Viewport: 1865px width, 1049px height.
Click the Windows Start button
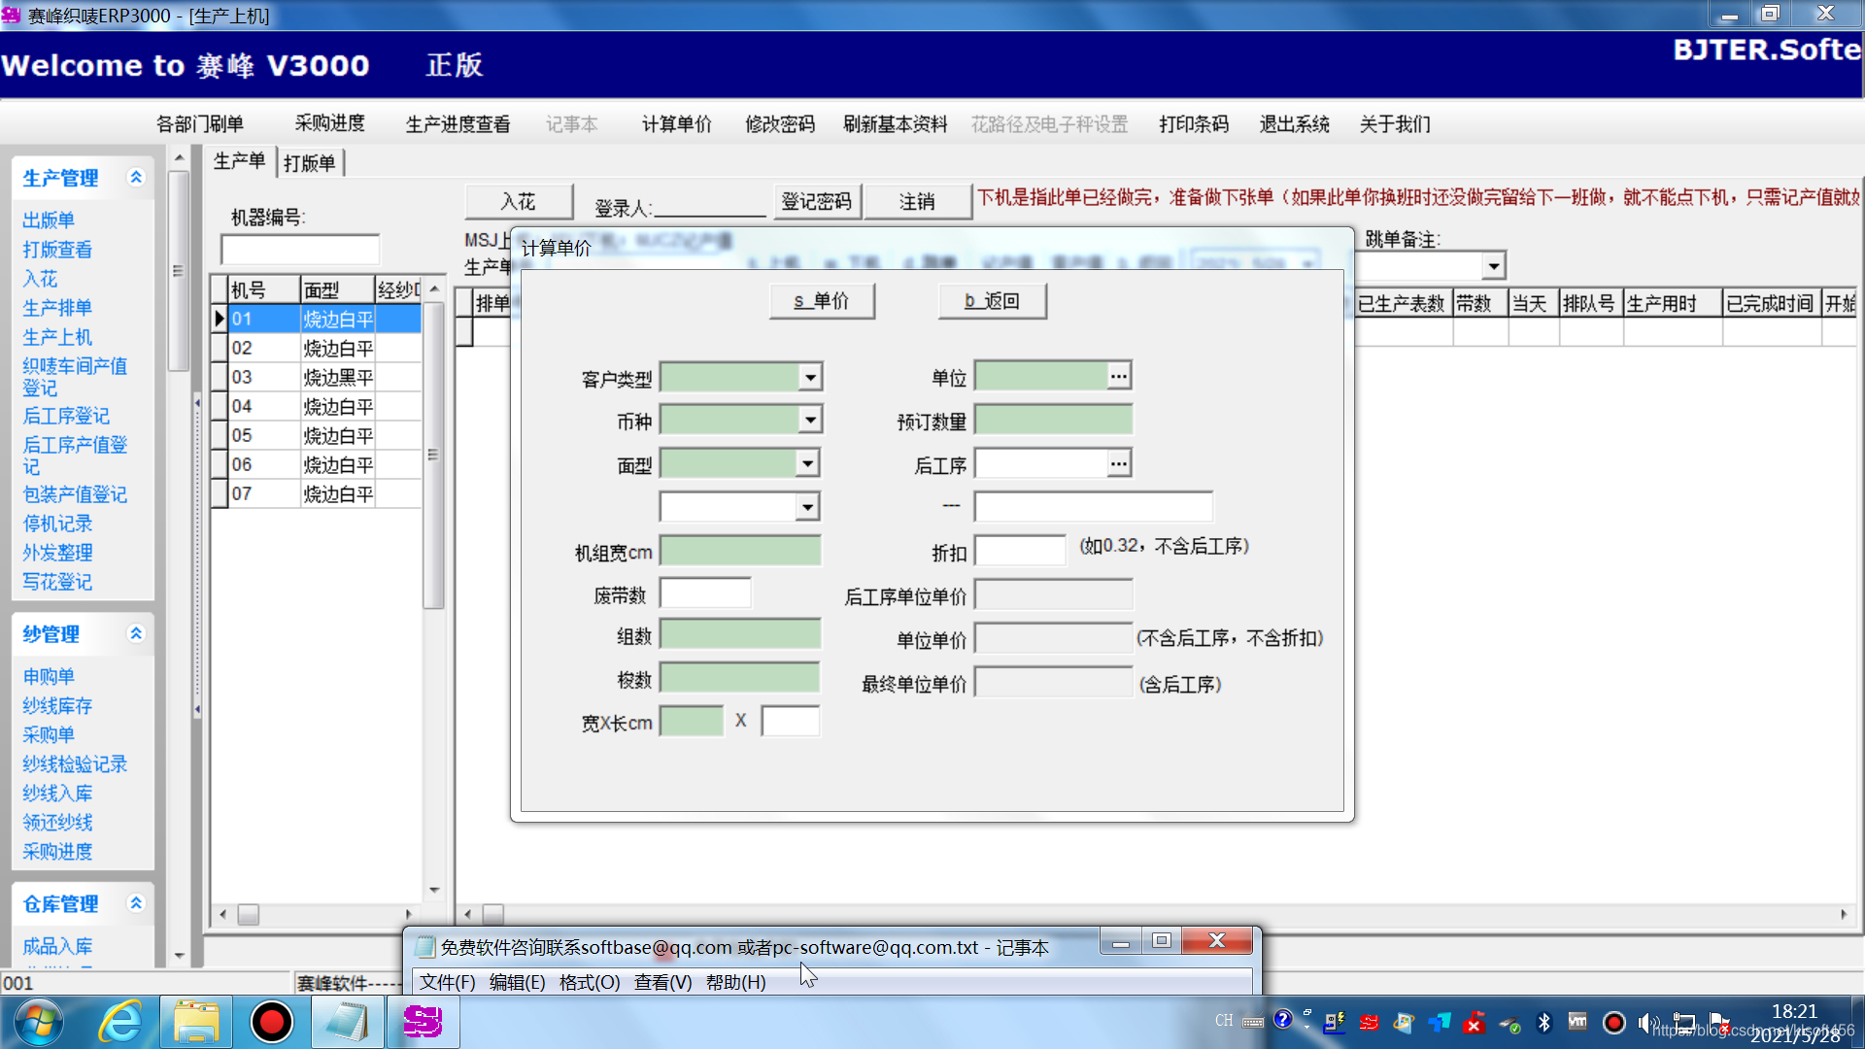coord(37,1022)
